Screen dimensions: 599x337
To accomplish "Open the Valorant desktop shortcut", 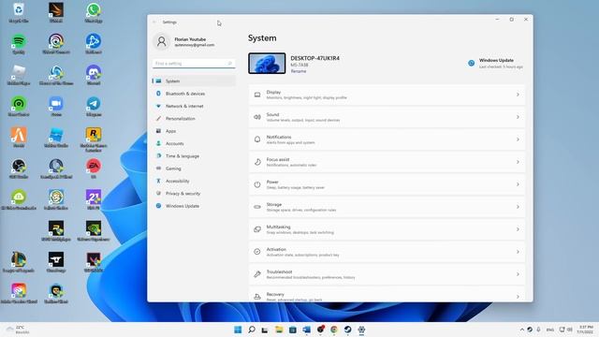I will pos(94,262).
